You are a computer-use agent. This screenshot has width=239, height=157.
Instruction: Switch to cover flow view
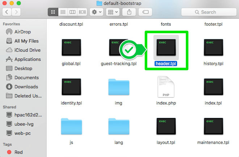[82, 12]
